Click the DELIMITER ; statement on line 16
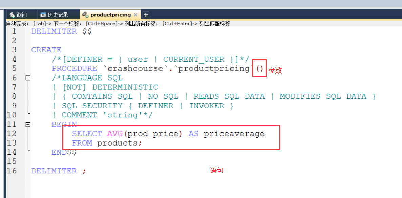Screen dimensions: 402x198 click(x=58, y=171)
